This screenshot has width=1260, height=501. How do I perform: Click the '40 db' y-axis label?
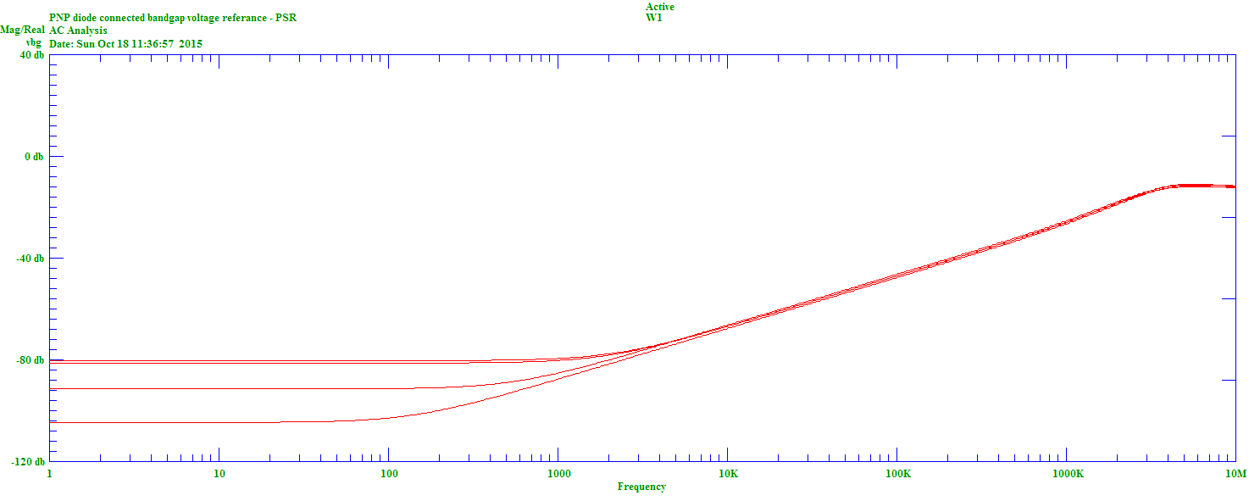pyautogui.click(x=31, y=55)
